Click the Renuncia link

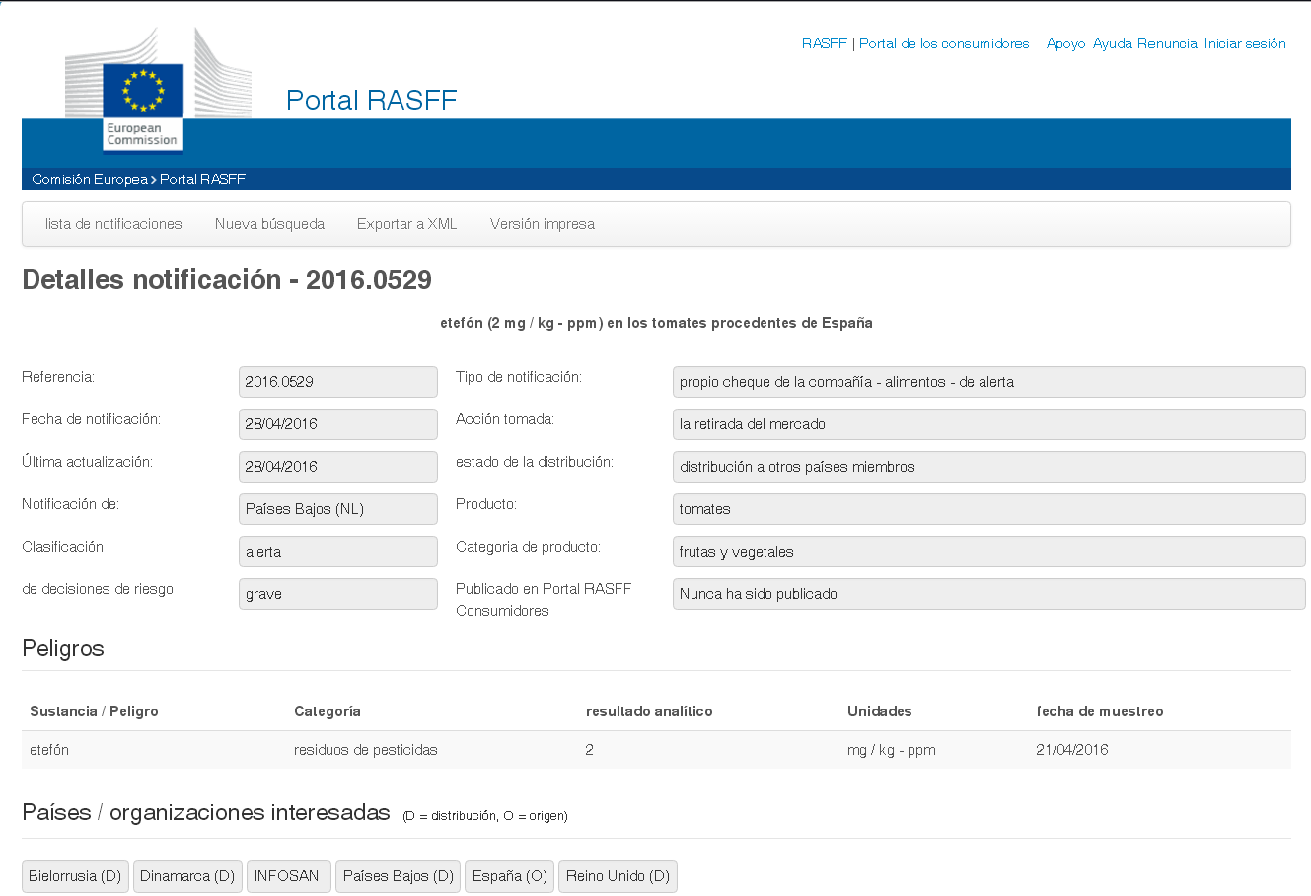pos(1167,44)
